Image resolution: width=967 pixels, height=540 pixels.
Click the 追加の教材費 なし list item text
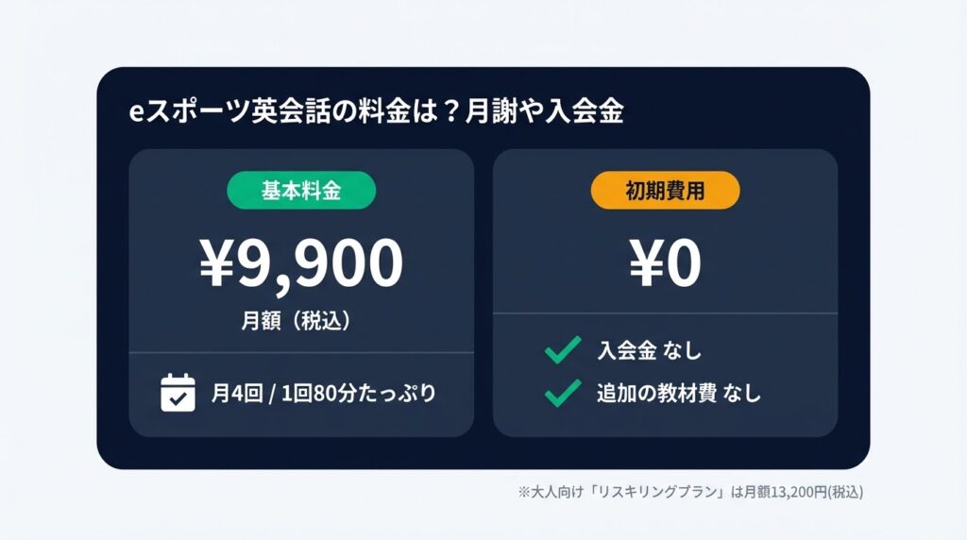click(678, 393)
